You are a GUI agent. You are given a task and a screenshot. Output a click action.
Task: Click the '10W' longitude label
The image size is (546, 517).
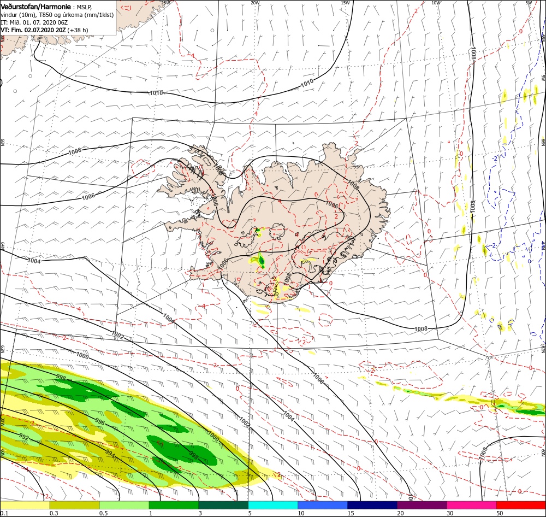click(x=436, y=3)
